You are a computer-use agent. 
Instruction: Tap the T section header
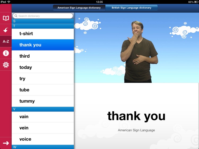(43, 26)
